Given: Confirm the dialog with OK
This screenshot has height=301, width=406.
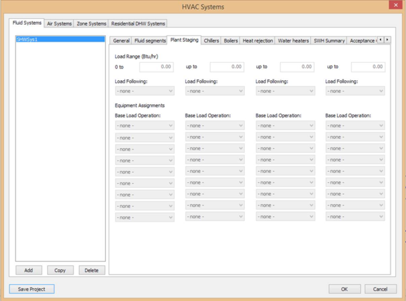Looking at the screenshot, I should pos(345,289).
